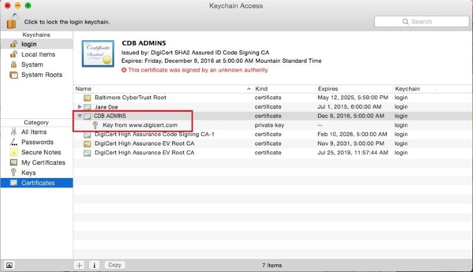The image size is (473, 272).
Task: Show the Keys category
Action: tap(28, 173)
